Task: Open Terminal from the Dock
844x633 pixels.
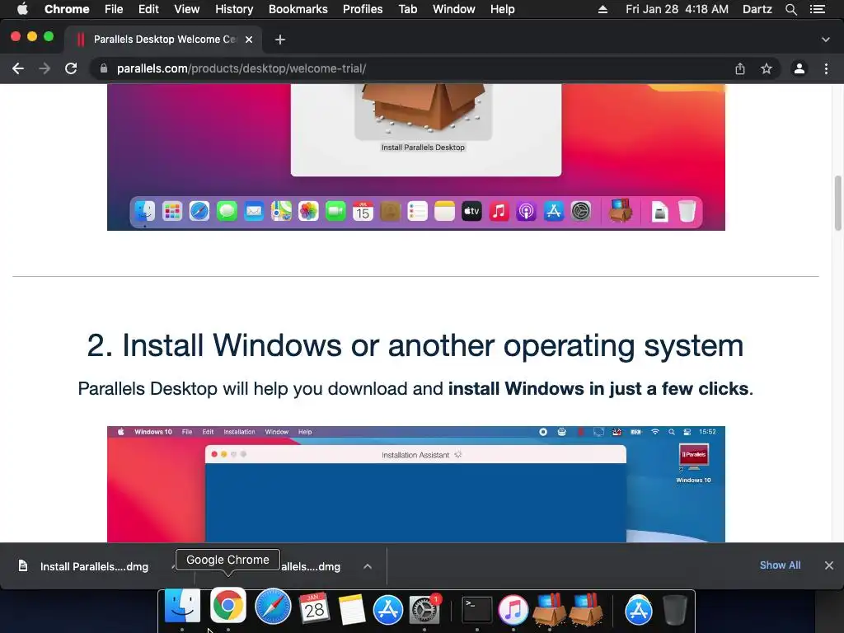Action: (477, 609)
